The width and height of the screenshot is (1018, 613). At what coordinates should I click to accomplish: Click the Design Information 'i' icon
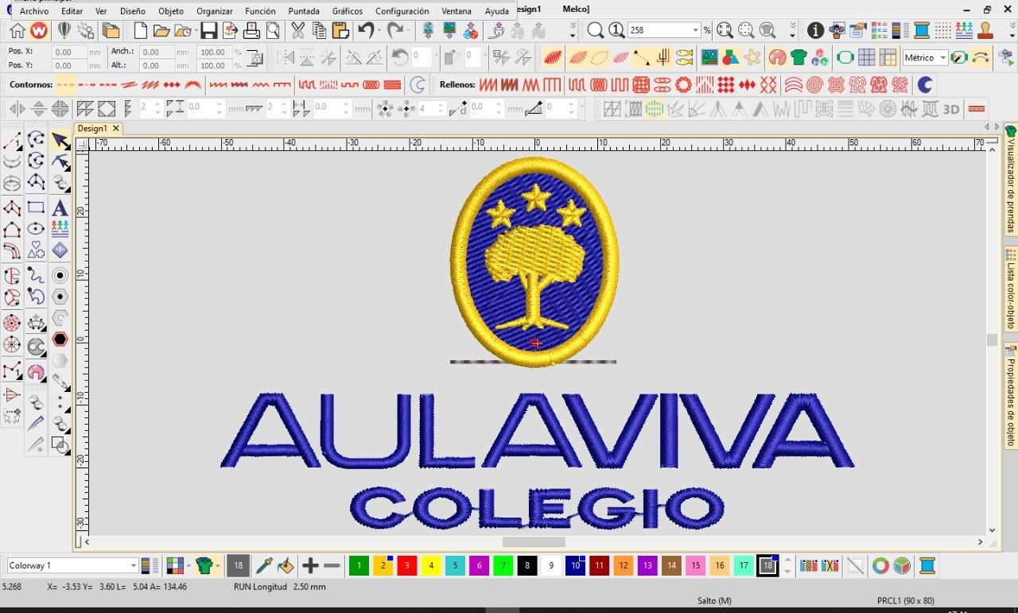click(815, 31)
